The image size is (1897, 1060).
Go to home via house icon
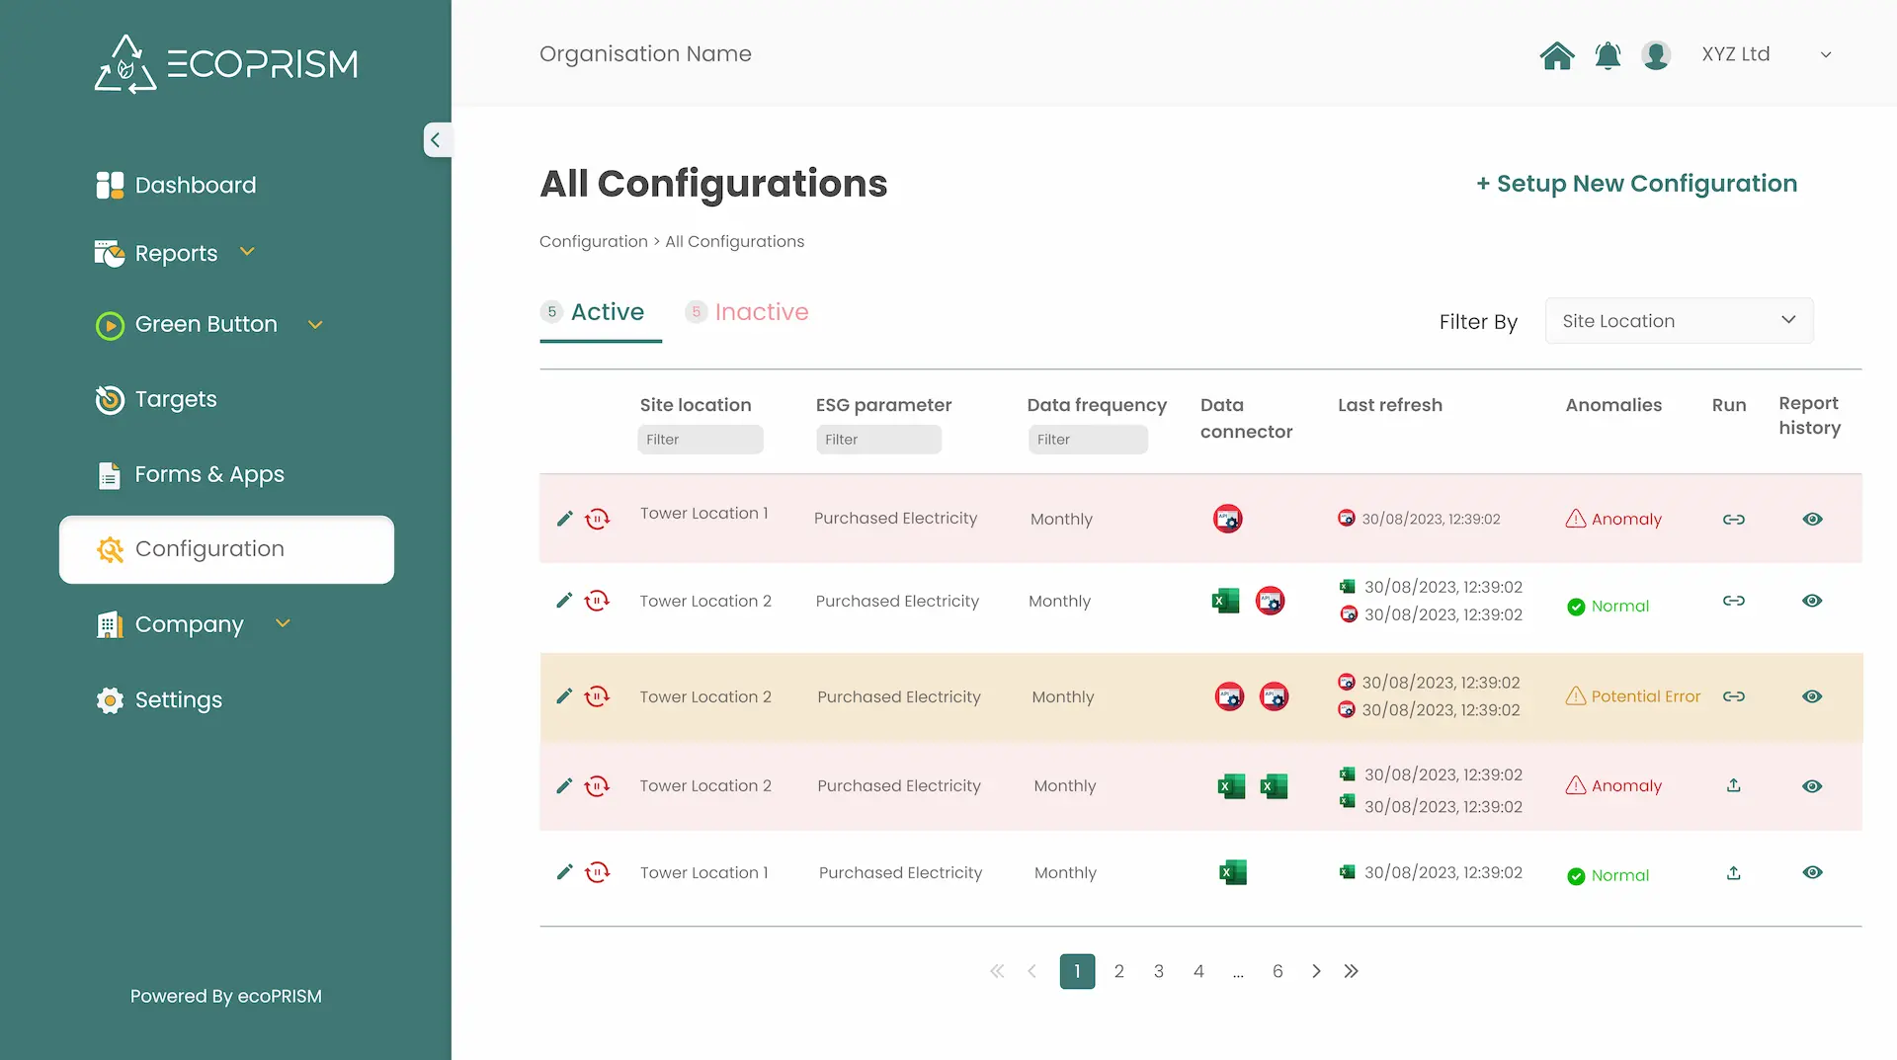click(x=1557, y=55)
